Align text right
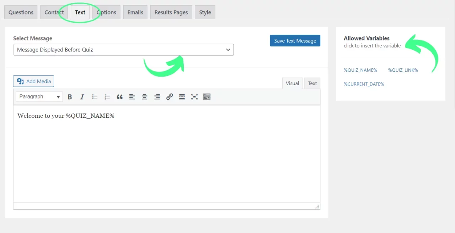 157,97
